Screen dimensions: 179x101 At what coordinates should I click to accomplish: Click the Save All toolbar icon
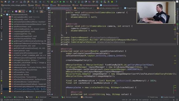click(x=5, y=2)
